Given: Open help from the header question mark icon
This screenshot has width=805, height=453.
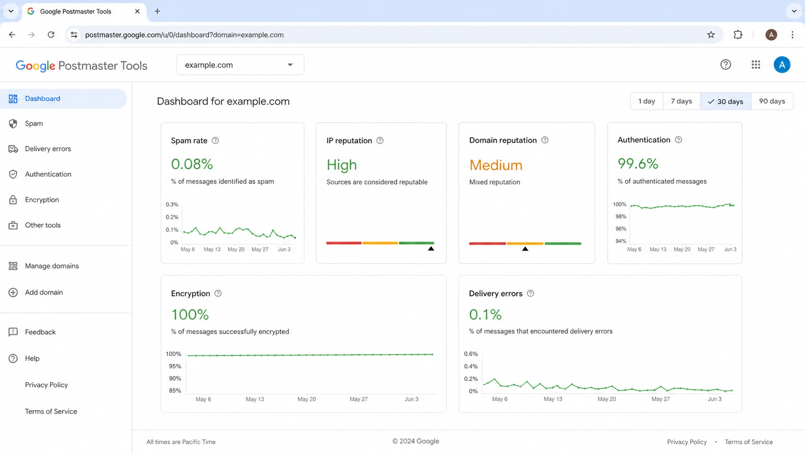Looking at the screenshot, I should click(x=726, y=65).
